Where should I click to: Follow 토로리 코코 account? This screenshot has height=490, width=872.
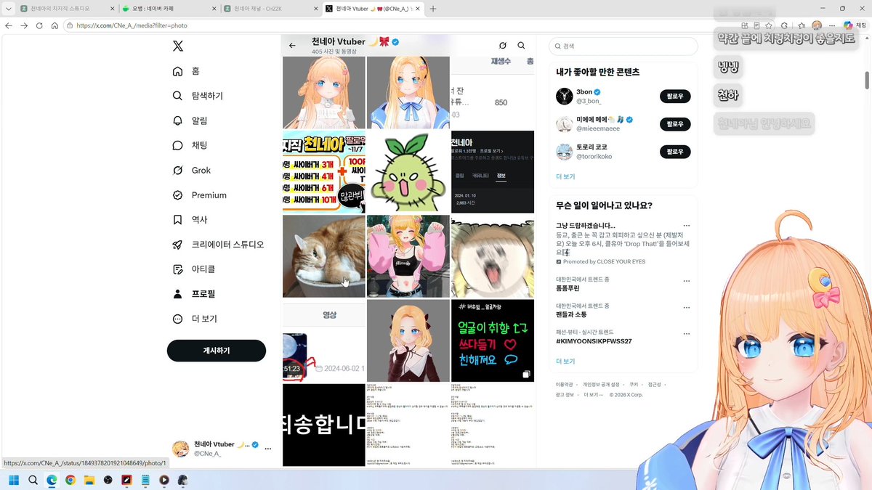point(675,152)
